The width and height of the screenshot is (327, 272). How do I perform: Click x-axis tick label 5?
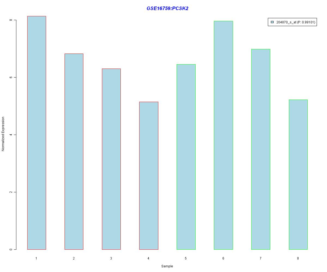pyautogui.click(x=186, y=258)
